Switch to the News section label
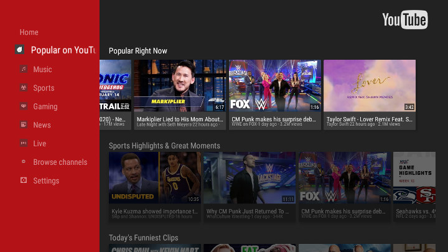448x252 pixels. pos(42,125)
